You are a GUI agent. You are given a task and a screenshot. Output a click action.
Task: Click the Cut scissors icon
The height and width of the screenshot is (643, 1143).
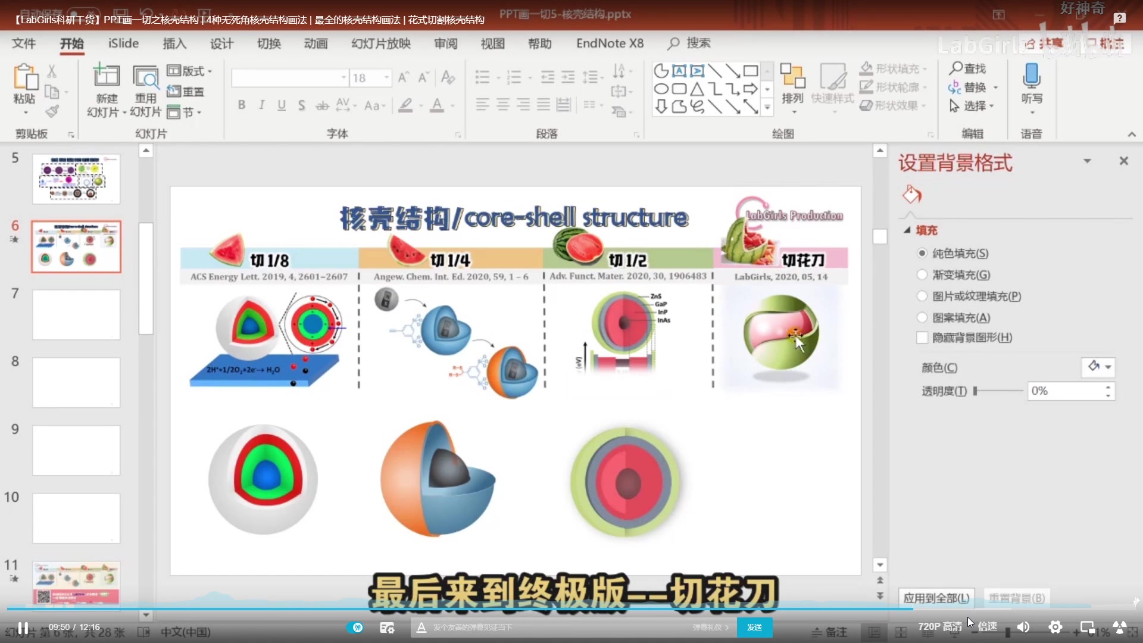pos(52,72)
